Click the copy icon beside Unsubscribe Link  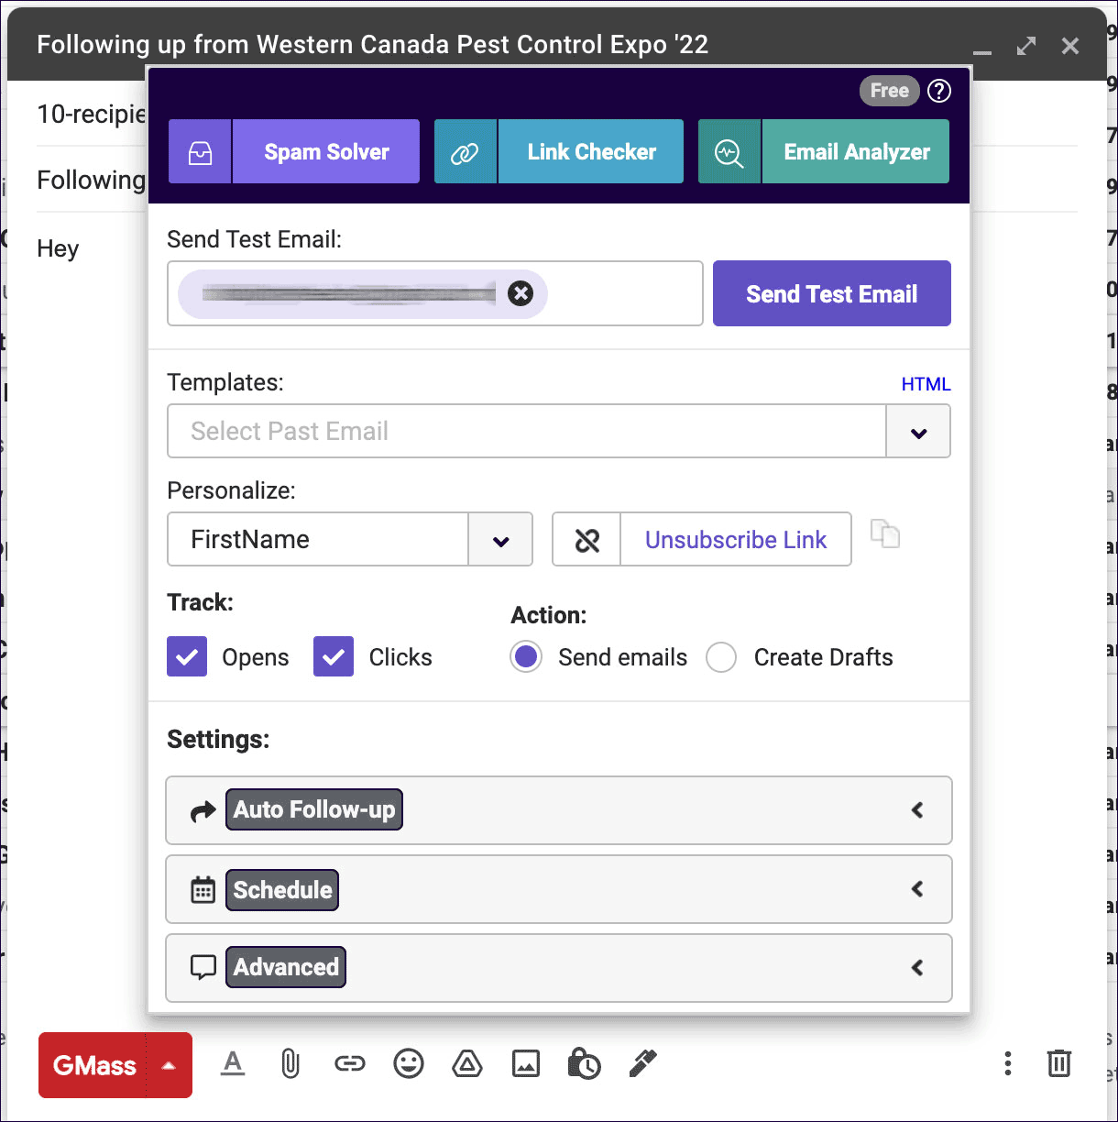coord(884,533)
